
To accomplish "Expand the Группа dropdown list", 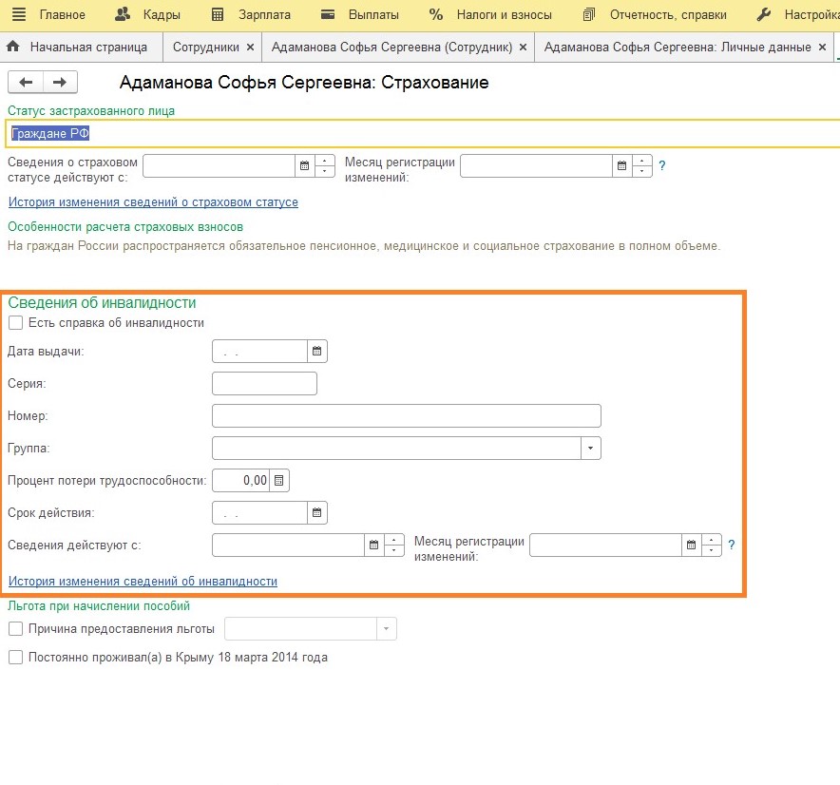I will 590,448.
